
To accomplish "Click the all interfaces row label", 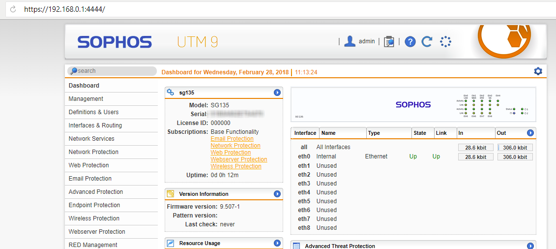I will click(304, 147).
